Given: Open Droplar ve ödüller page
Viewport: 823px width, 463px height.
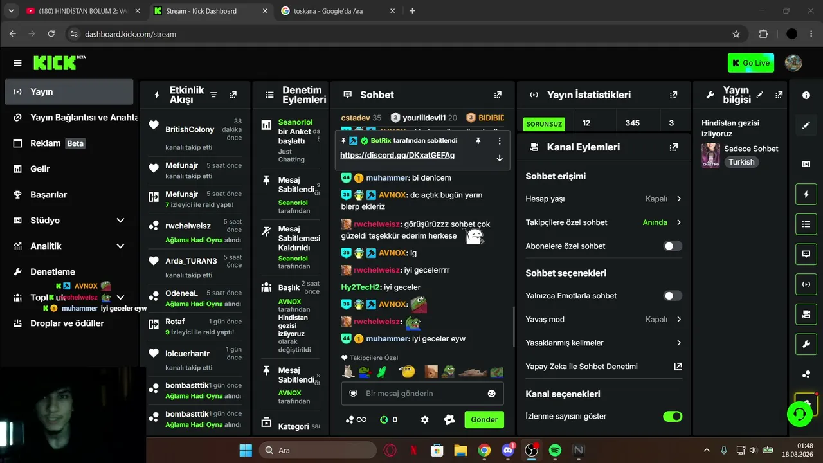Looking at the screenshot, I should tap(69, 323).
